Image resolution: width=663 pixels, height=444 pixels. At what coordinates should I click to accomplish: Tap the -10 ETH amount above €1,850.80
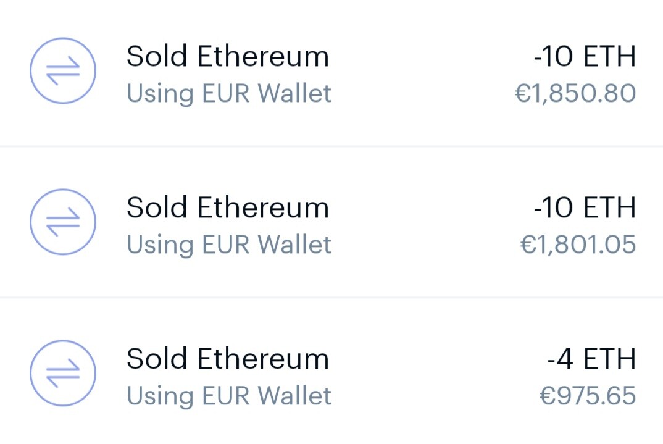click(x=585, y=56)
